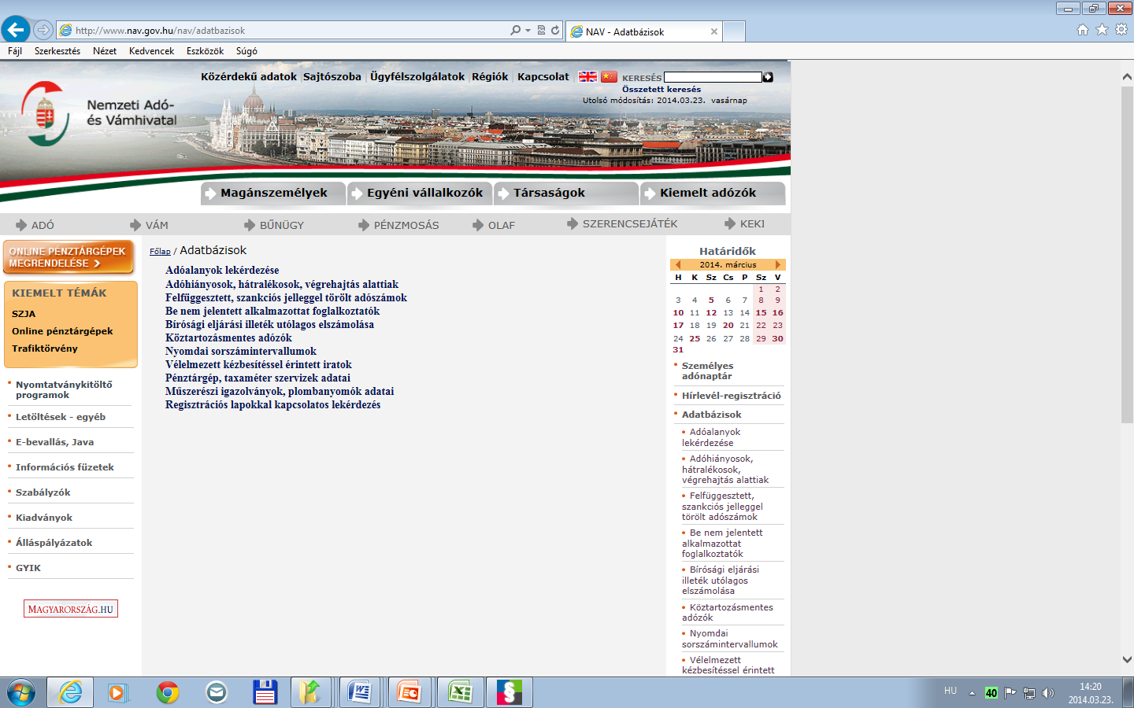This screenshot has width=1134, height=708.
Task: Click the search magnifier icon in address bar
Action: pos(515,31)
